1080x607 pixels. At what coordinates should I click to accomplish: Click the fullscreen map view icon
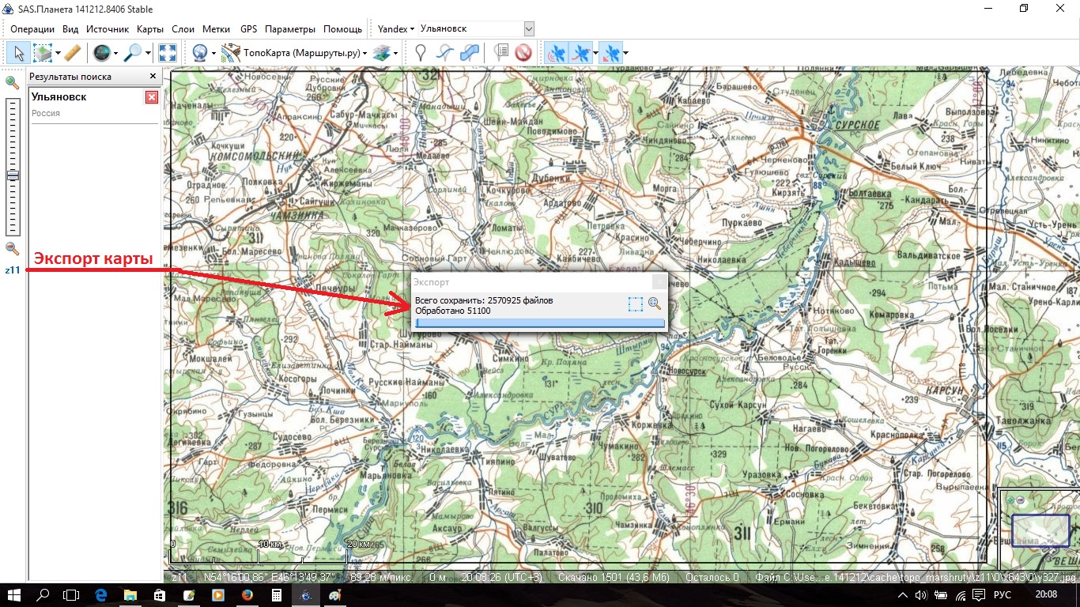(x=168, y=53)
